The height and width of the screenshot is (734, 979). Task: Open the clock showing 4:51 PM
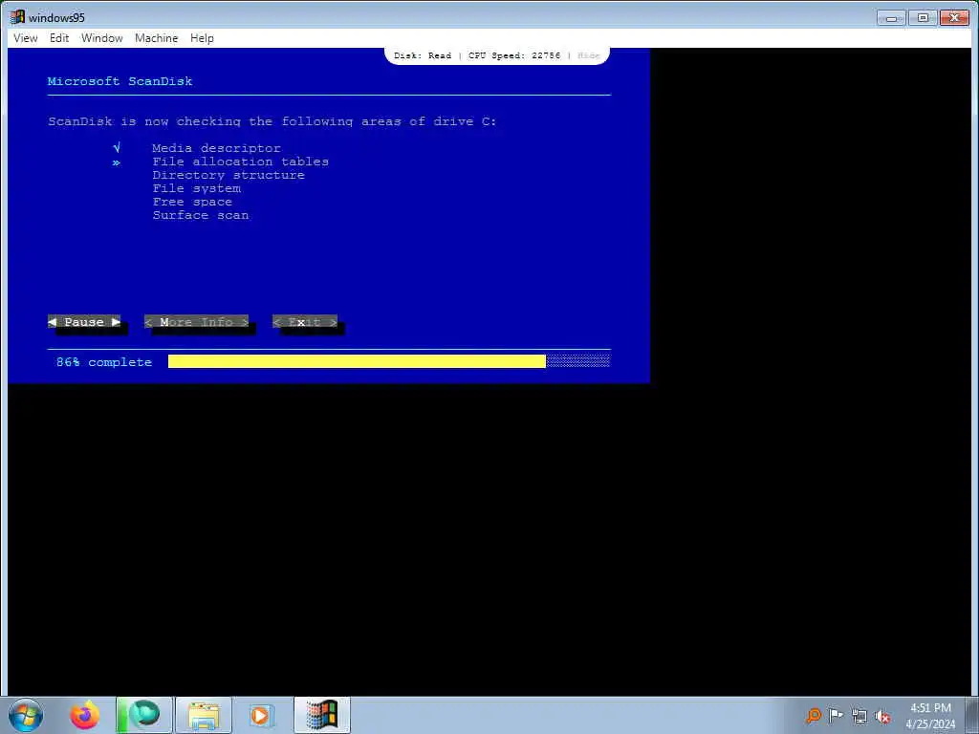930,708
